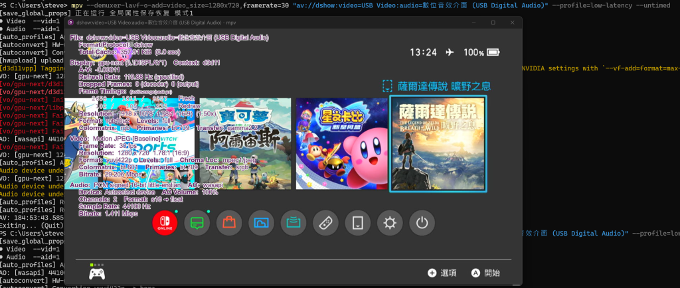This screenshot has height=288, width=680.
Task: Open the Controllers icon
Action: (x=325, y=223)
